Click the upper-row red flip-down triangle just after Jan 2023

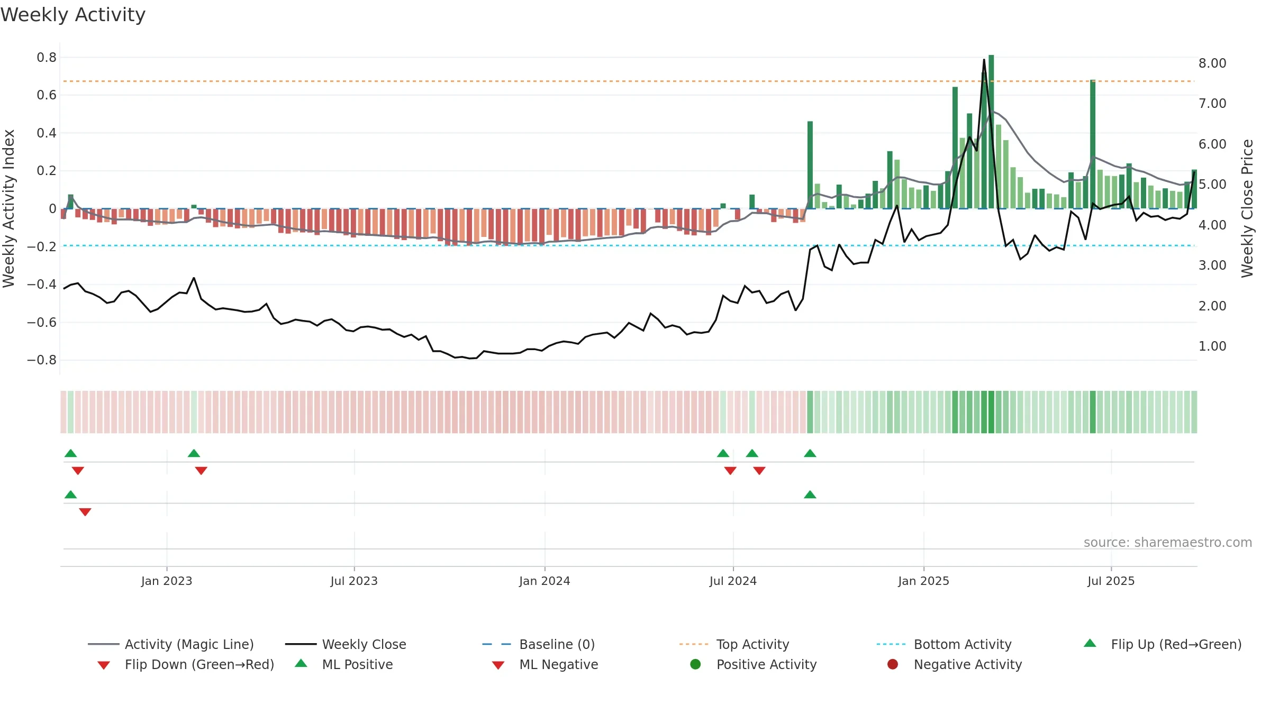(201, 471)
